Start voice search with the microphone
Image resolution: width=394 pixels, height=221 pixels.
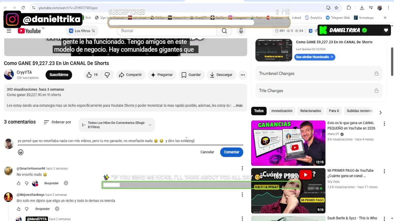point(241,31)
